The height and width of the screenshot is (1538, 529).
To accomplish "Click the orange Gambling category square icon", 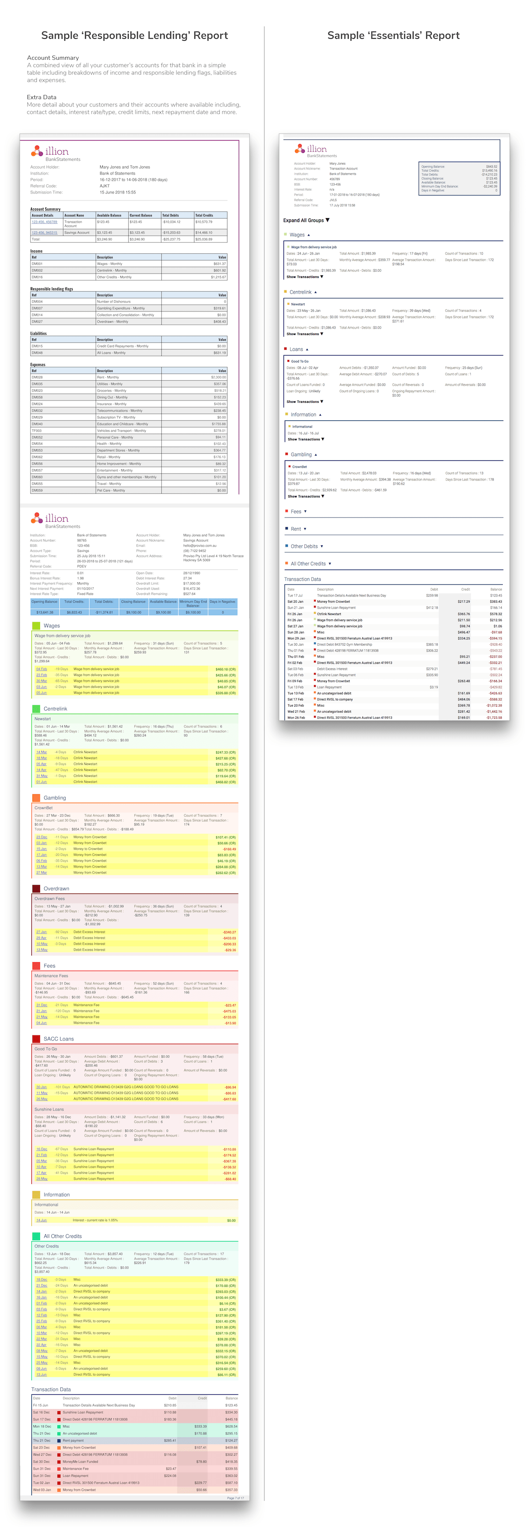I will [x=37, y=798].
